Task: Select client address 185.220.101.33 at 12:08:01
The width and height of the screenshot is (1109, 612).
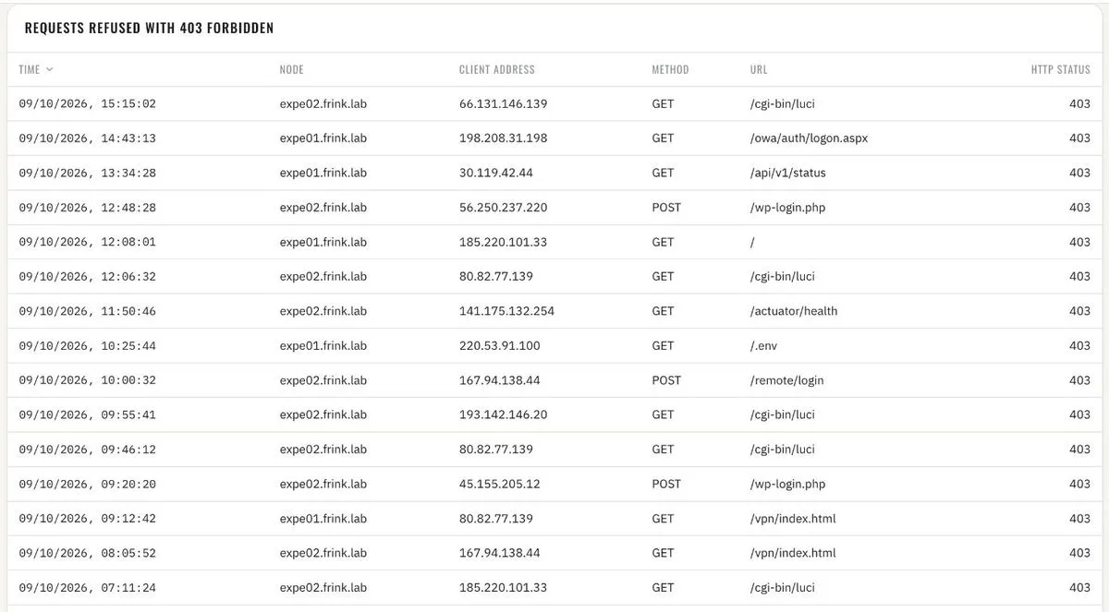Action: (x=503, y=242)
